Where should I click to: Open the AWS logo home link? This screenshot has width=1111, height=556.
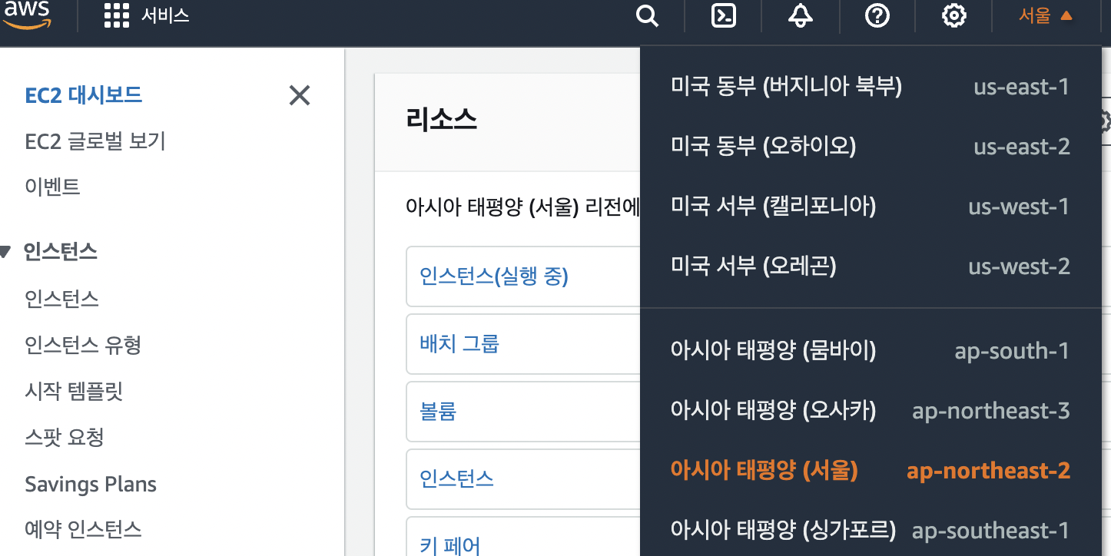[27, 15]
